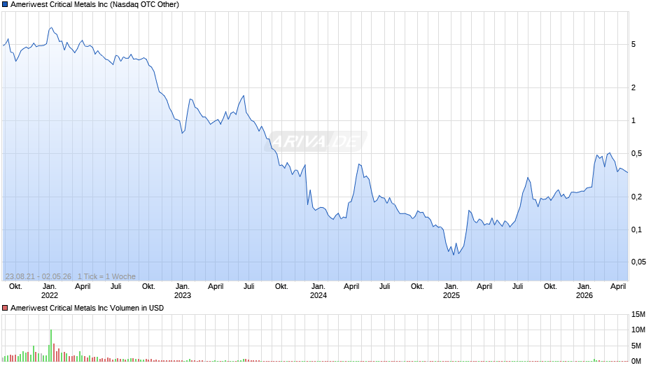The height and width of the screenshot is (368, 658).
Task: Click the tallest green volume bar near Jan. 2022
Action: [51, 346]
